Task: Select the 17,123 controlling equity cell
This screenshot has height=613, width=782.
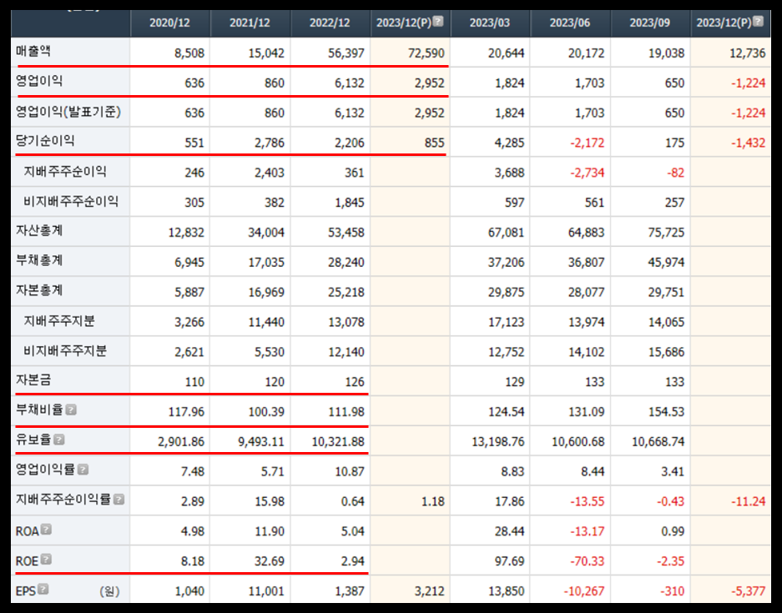Action: coord(507,322)
